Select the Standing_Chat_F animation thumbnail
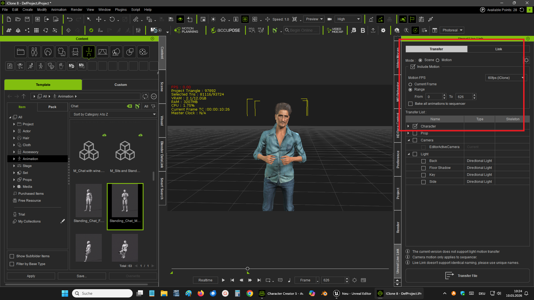The width and height of the screenshot is (534, 300). coord(89,204)
